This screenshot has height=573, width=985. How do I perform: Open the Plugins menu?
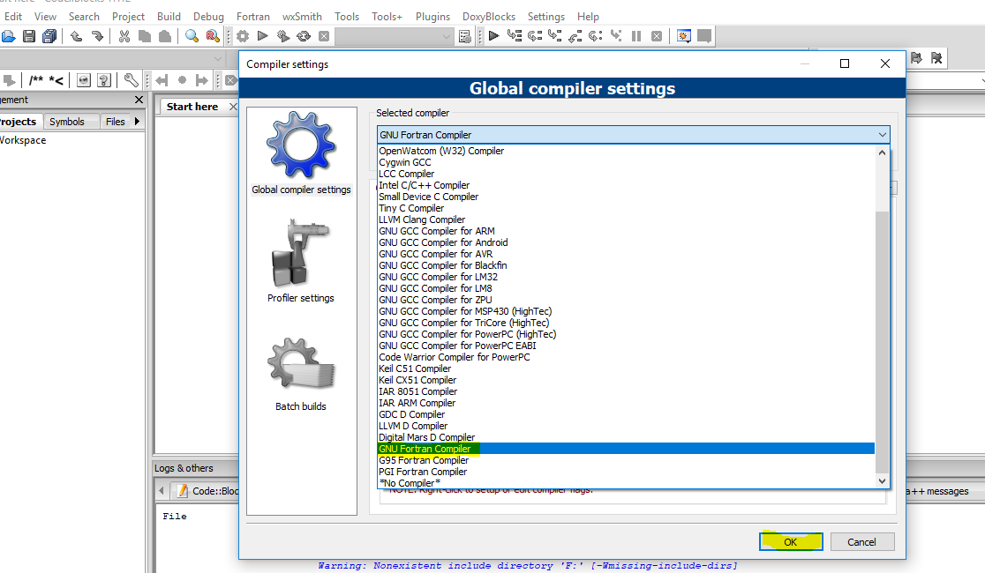(432, 17)
